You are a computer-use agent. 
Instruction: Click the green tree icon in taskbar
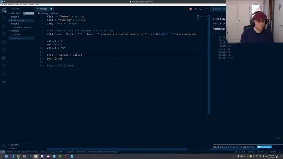pyautogui.click(x=60, y=156)
